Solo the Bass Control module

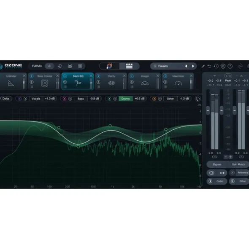coord(32,82)
